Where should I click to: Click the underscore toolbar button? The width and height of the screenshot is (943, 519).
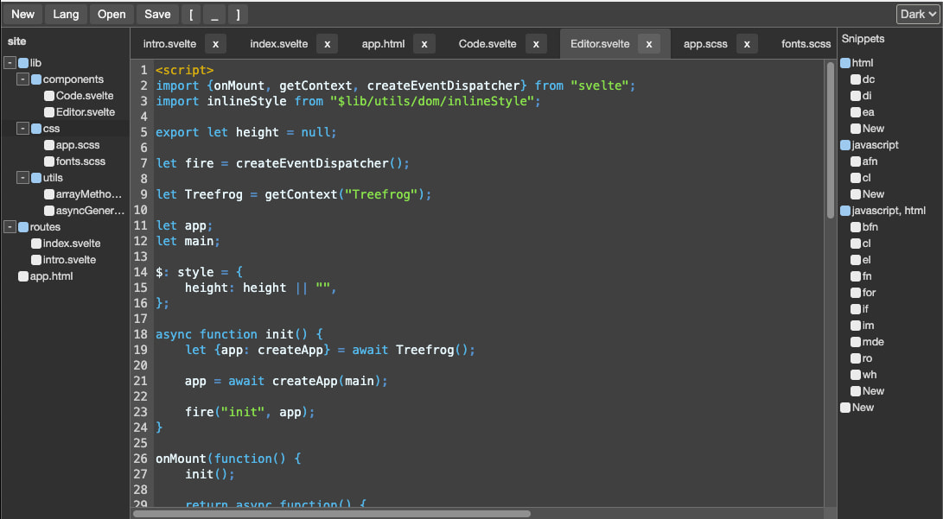click(x=214, y=15)
